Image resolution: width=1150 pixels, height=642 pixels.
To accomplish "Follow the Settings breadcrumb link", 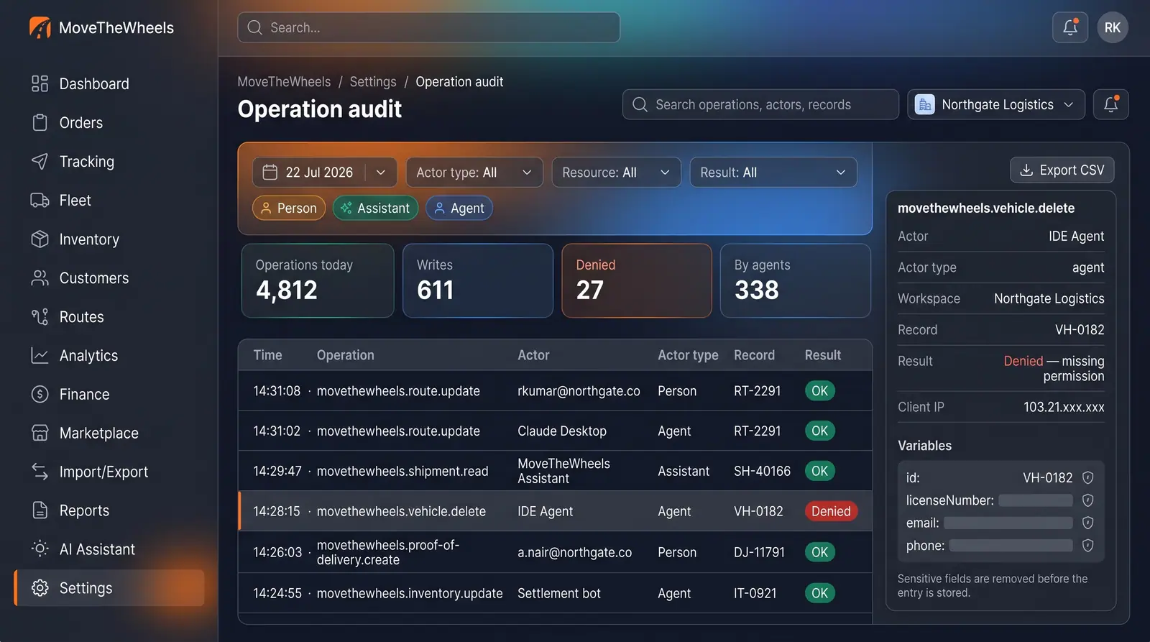I will pos(373,82).
